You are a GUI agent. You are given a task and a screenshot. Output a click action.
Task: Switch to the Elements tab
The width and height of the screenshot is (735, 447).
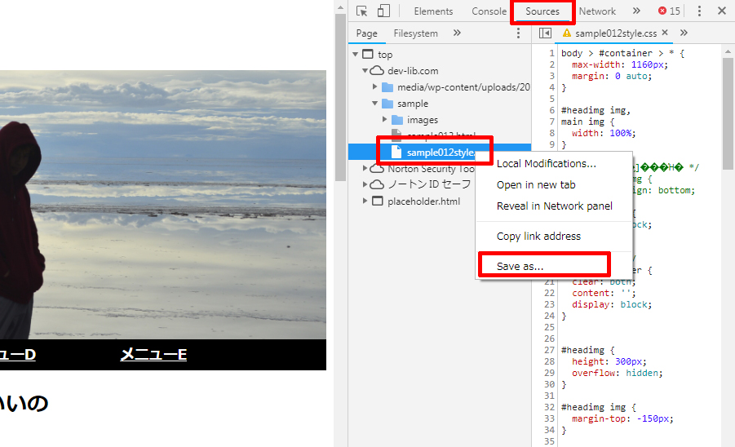pos(433,11)
